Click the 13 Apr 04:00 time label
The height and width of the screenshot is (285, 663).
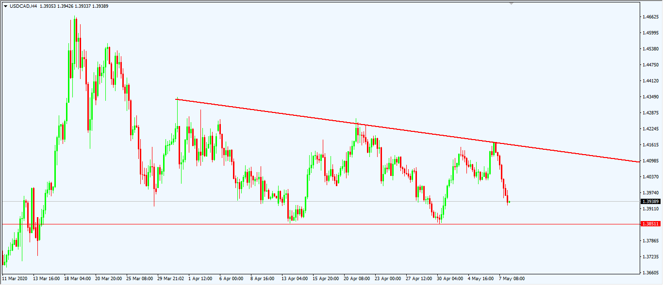pos(295,279)
